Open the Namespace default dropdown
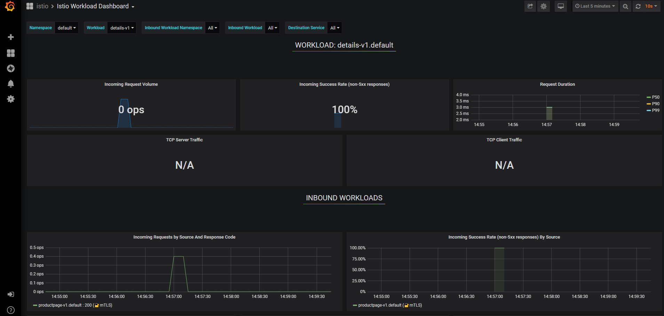664x316 pixels. (x=66, y=28)
